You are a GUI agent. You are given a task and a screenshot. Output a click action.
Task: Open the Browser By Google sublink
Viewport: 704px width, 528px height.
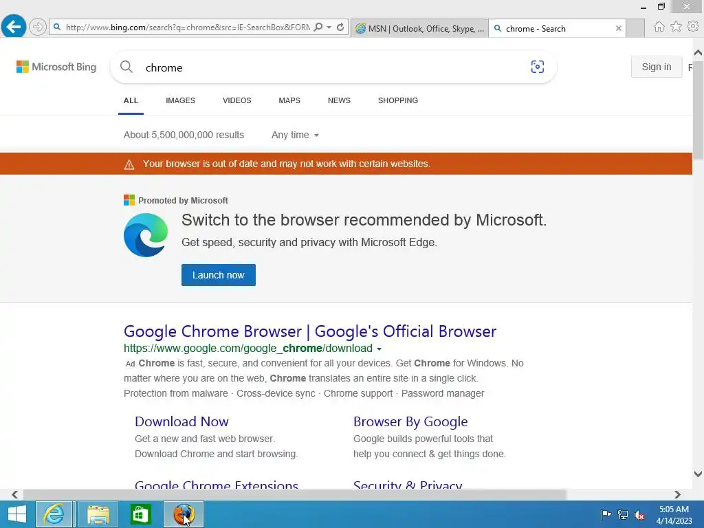click(410, 421)
